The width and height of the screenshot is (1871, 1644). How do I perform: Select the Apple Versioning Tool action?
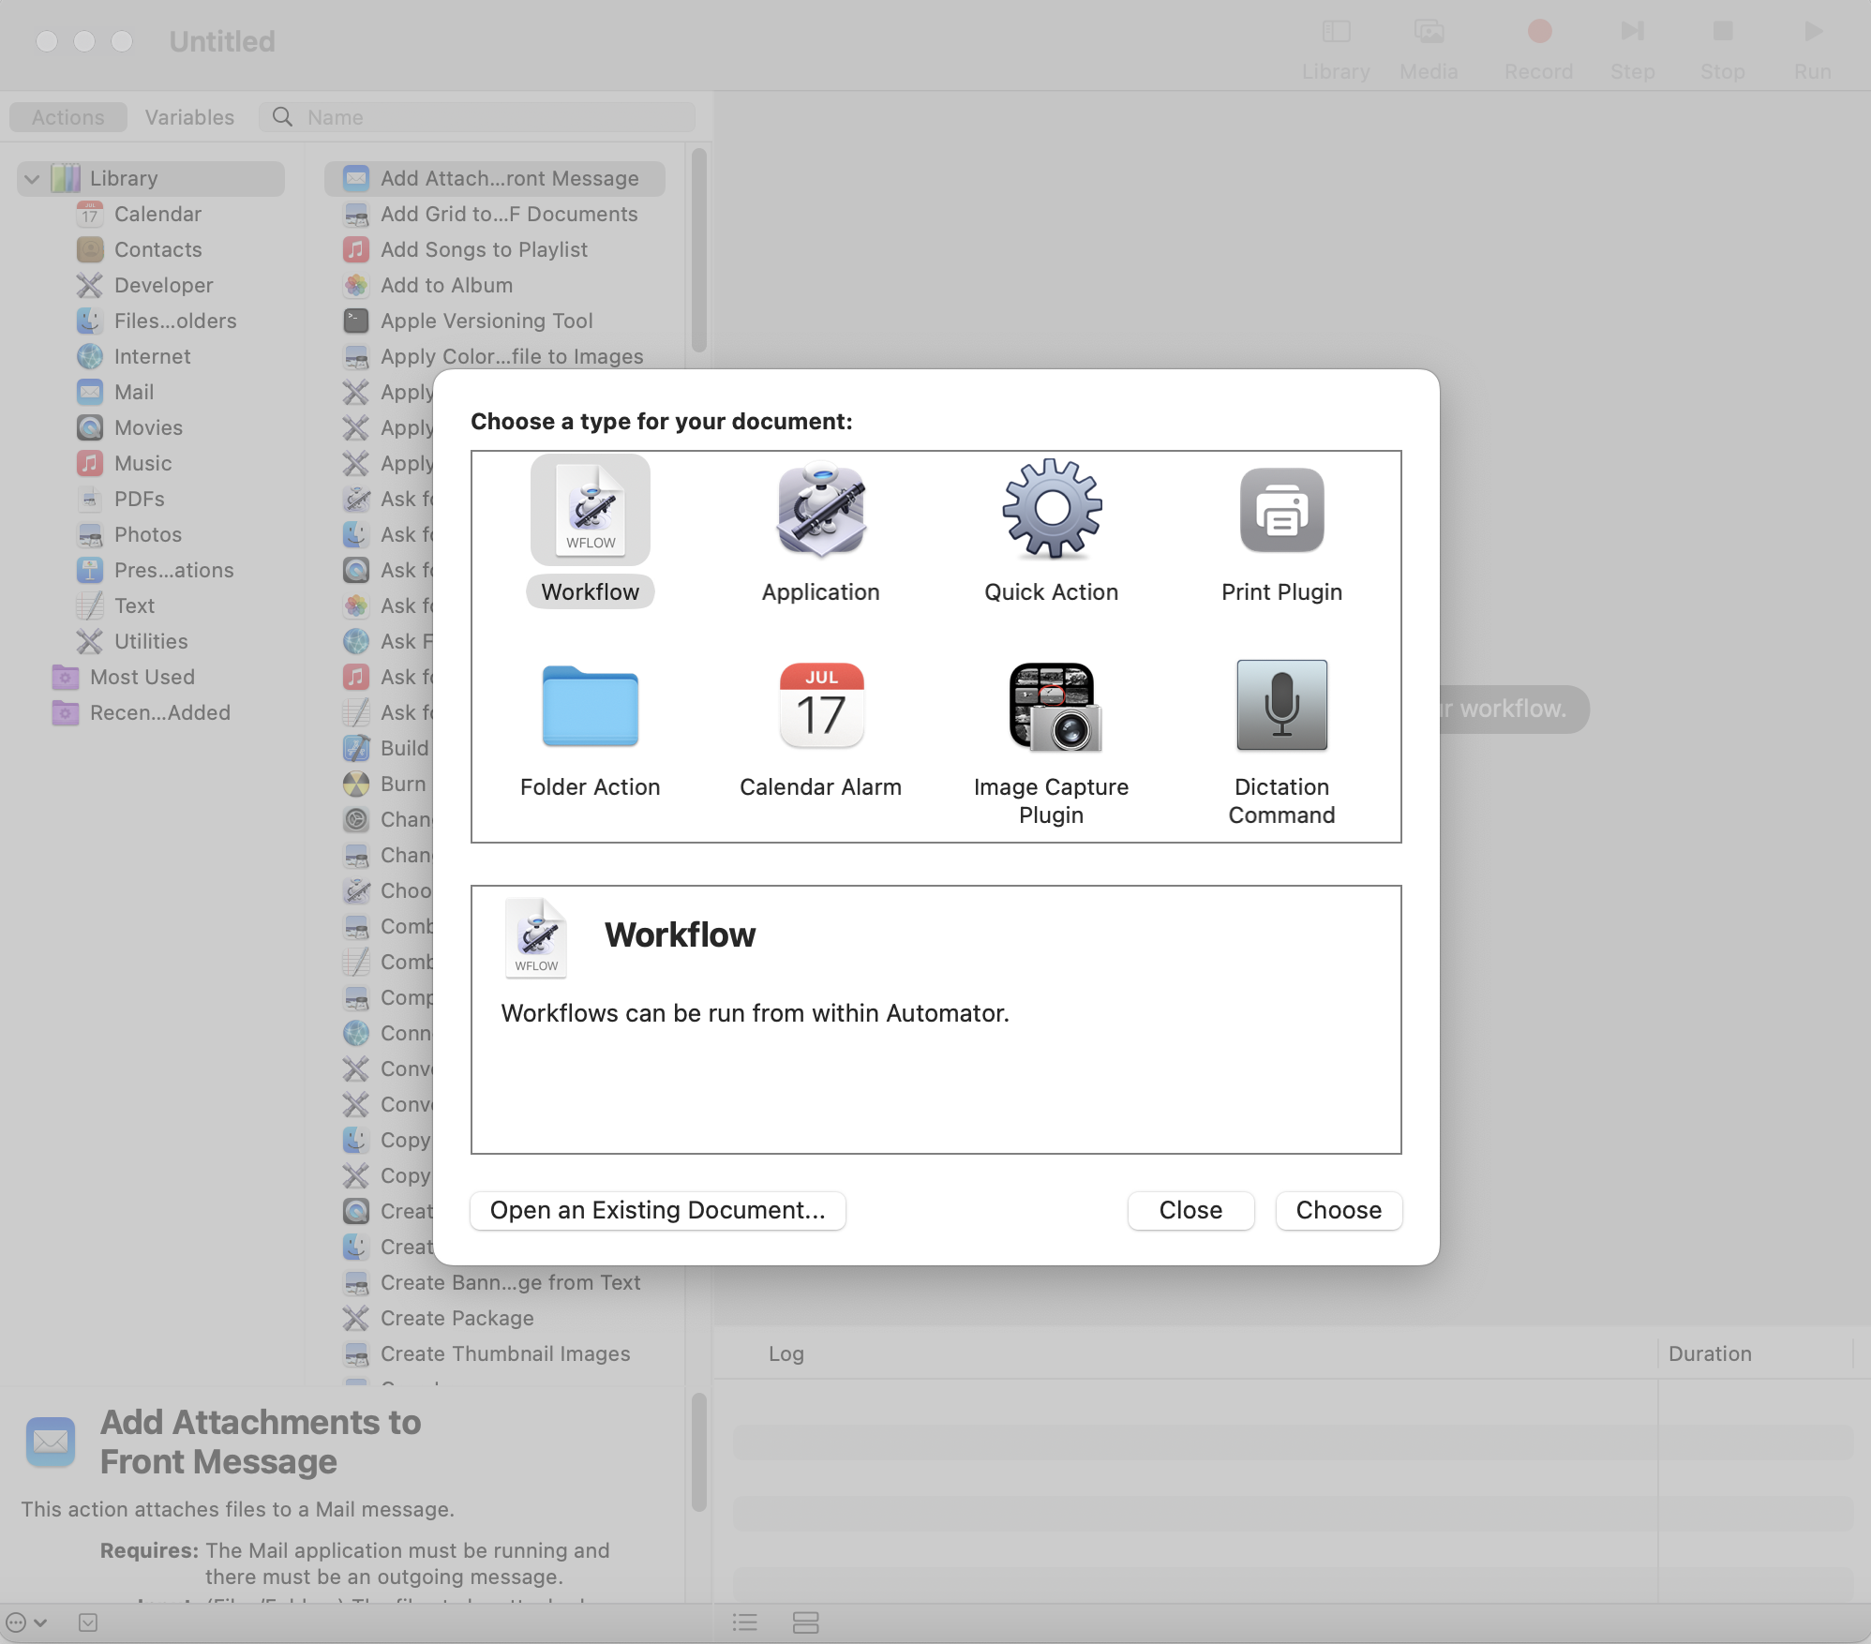(495, 321)
